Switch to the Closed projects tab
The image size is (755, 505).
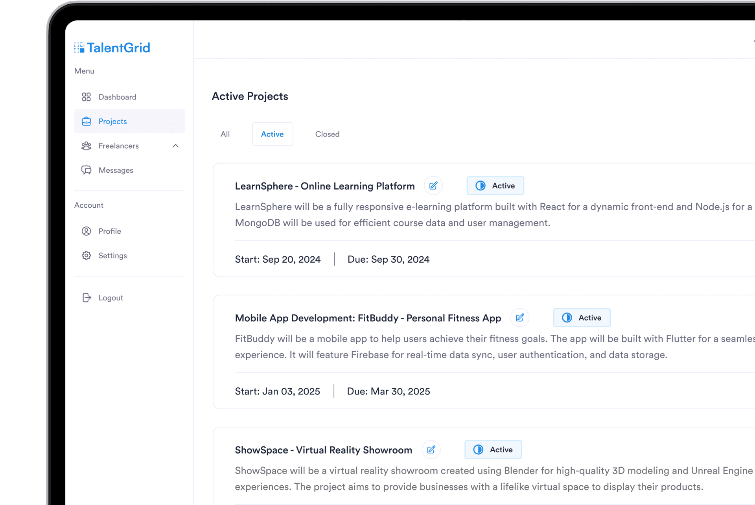click(x=327, y=134)
